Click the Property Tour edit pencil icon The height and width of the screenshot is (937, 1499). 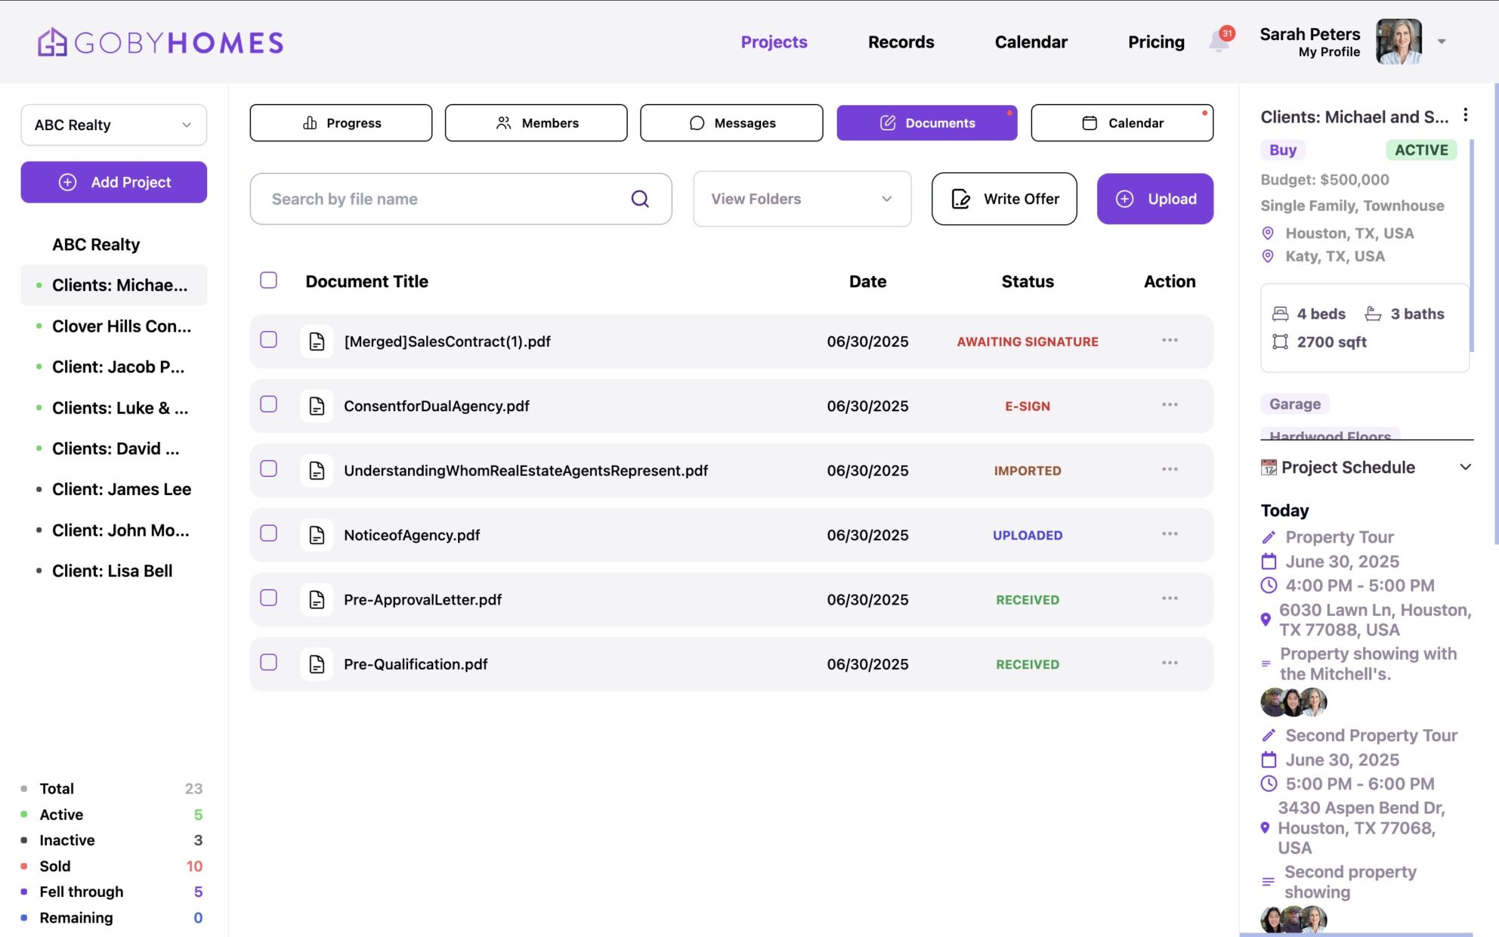[1269, 537]
